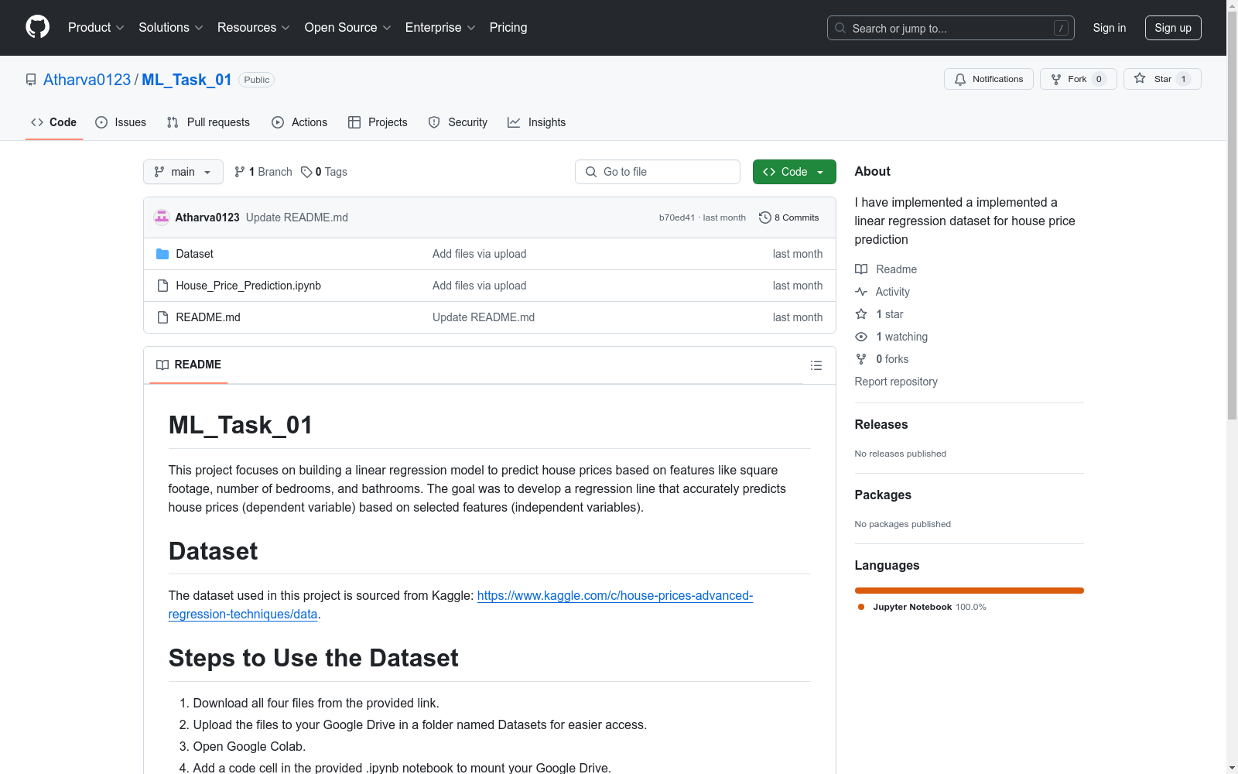This screenshot has height=774, width=1238.
Task: Open the Actions tab
Action: pyautogui.click(x=299, y=122)
